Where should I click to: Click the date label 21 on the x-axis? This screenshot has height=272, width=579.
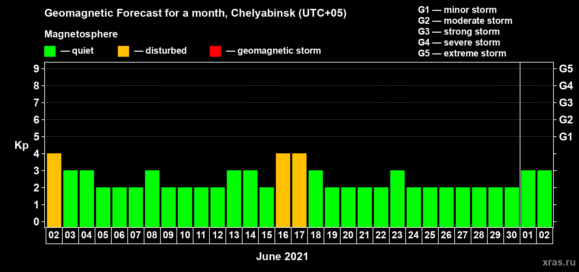364,235
